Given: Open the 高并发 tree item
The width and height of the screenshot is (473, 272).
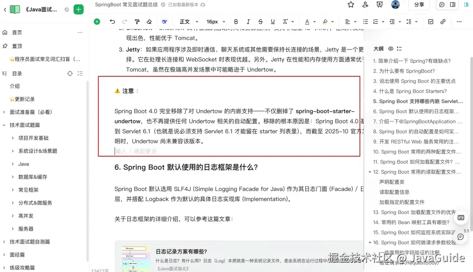Looking at the screenshot, I should pos(26,216).
